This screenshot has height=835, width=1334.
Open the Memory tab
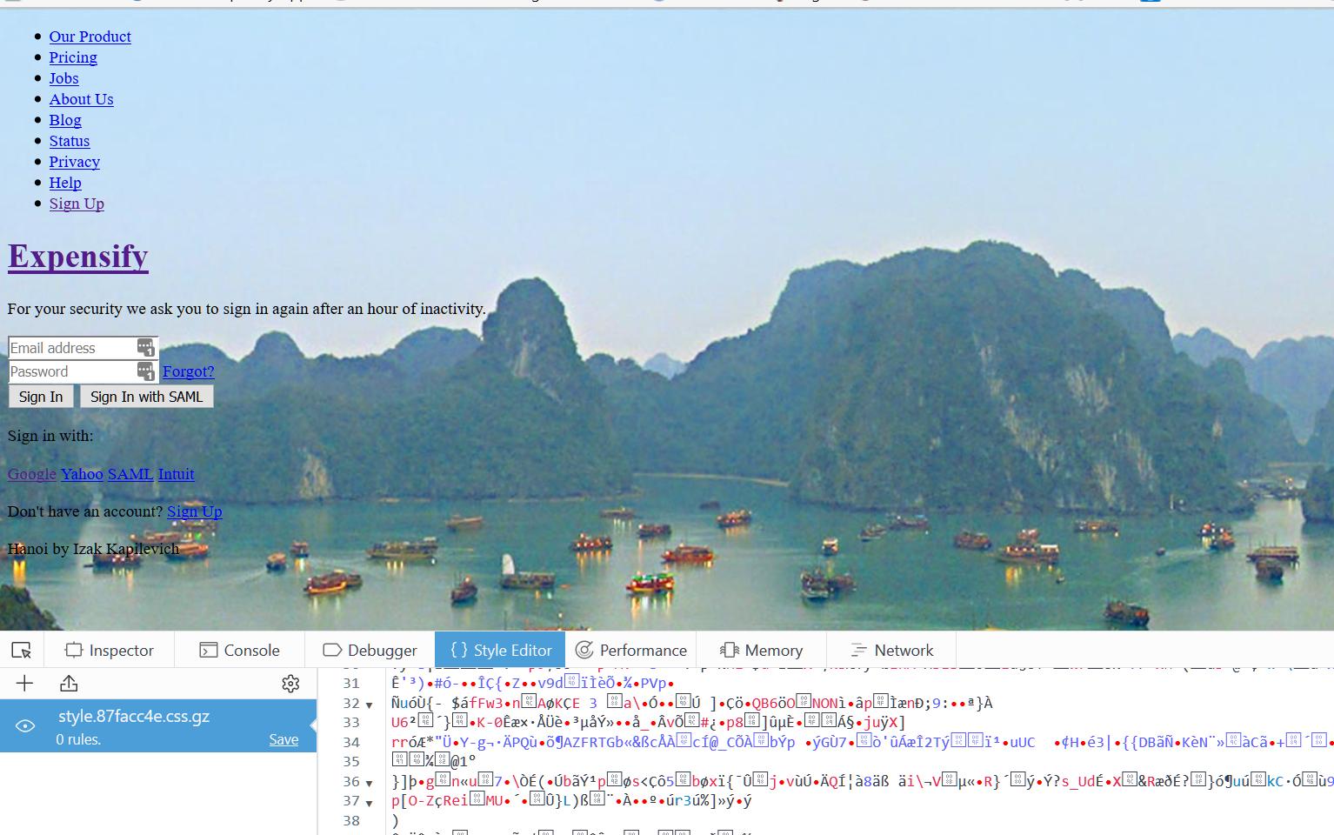(761, 651)
